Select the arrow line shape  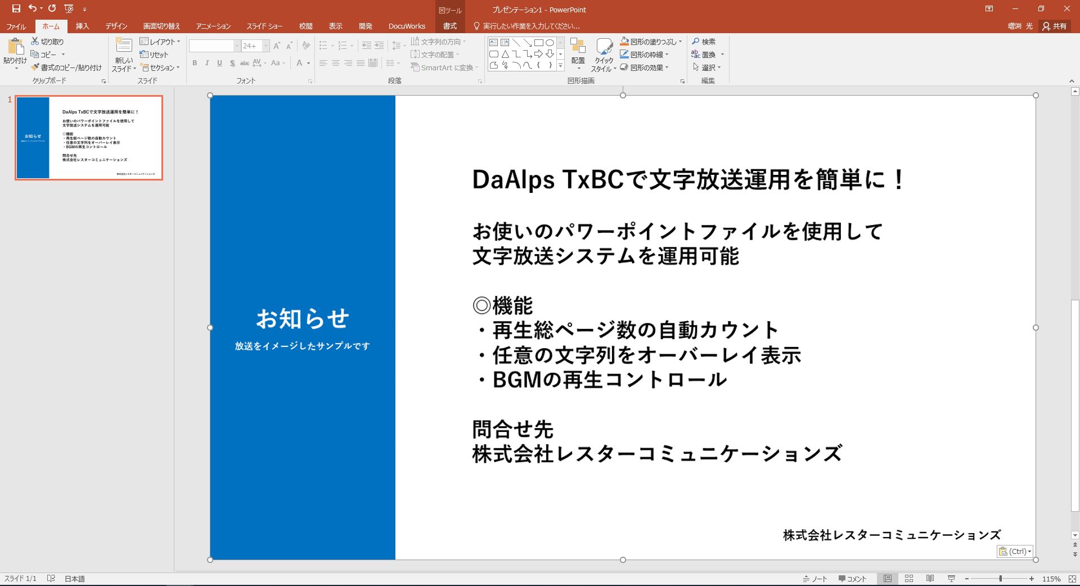tap(527, 43)
